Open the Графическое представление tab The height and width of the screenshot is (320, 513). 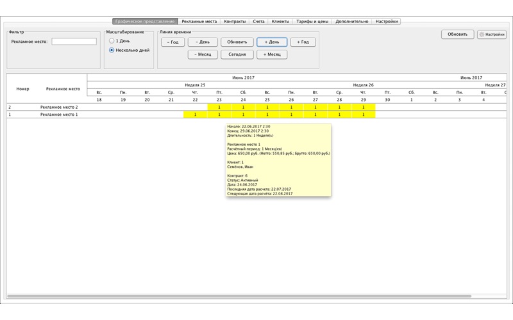(145, 21)
